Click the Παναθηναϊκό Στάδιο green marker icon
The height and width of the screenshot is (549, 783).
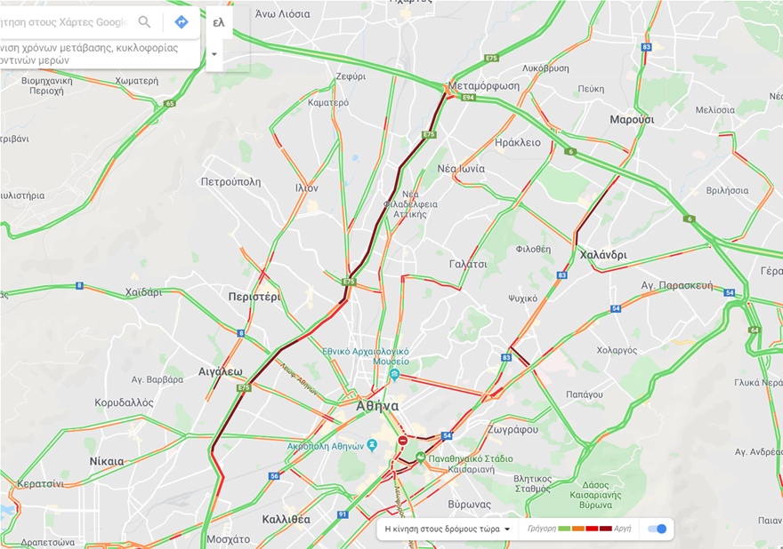(421, 458)
